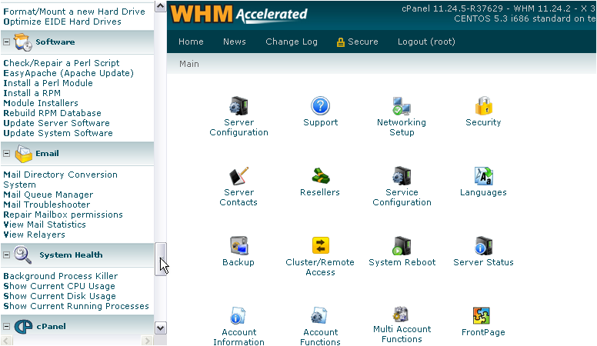Open the Languages icon
Viewport: 597px width, 346px height.
coord(484,176)
